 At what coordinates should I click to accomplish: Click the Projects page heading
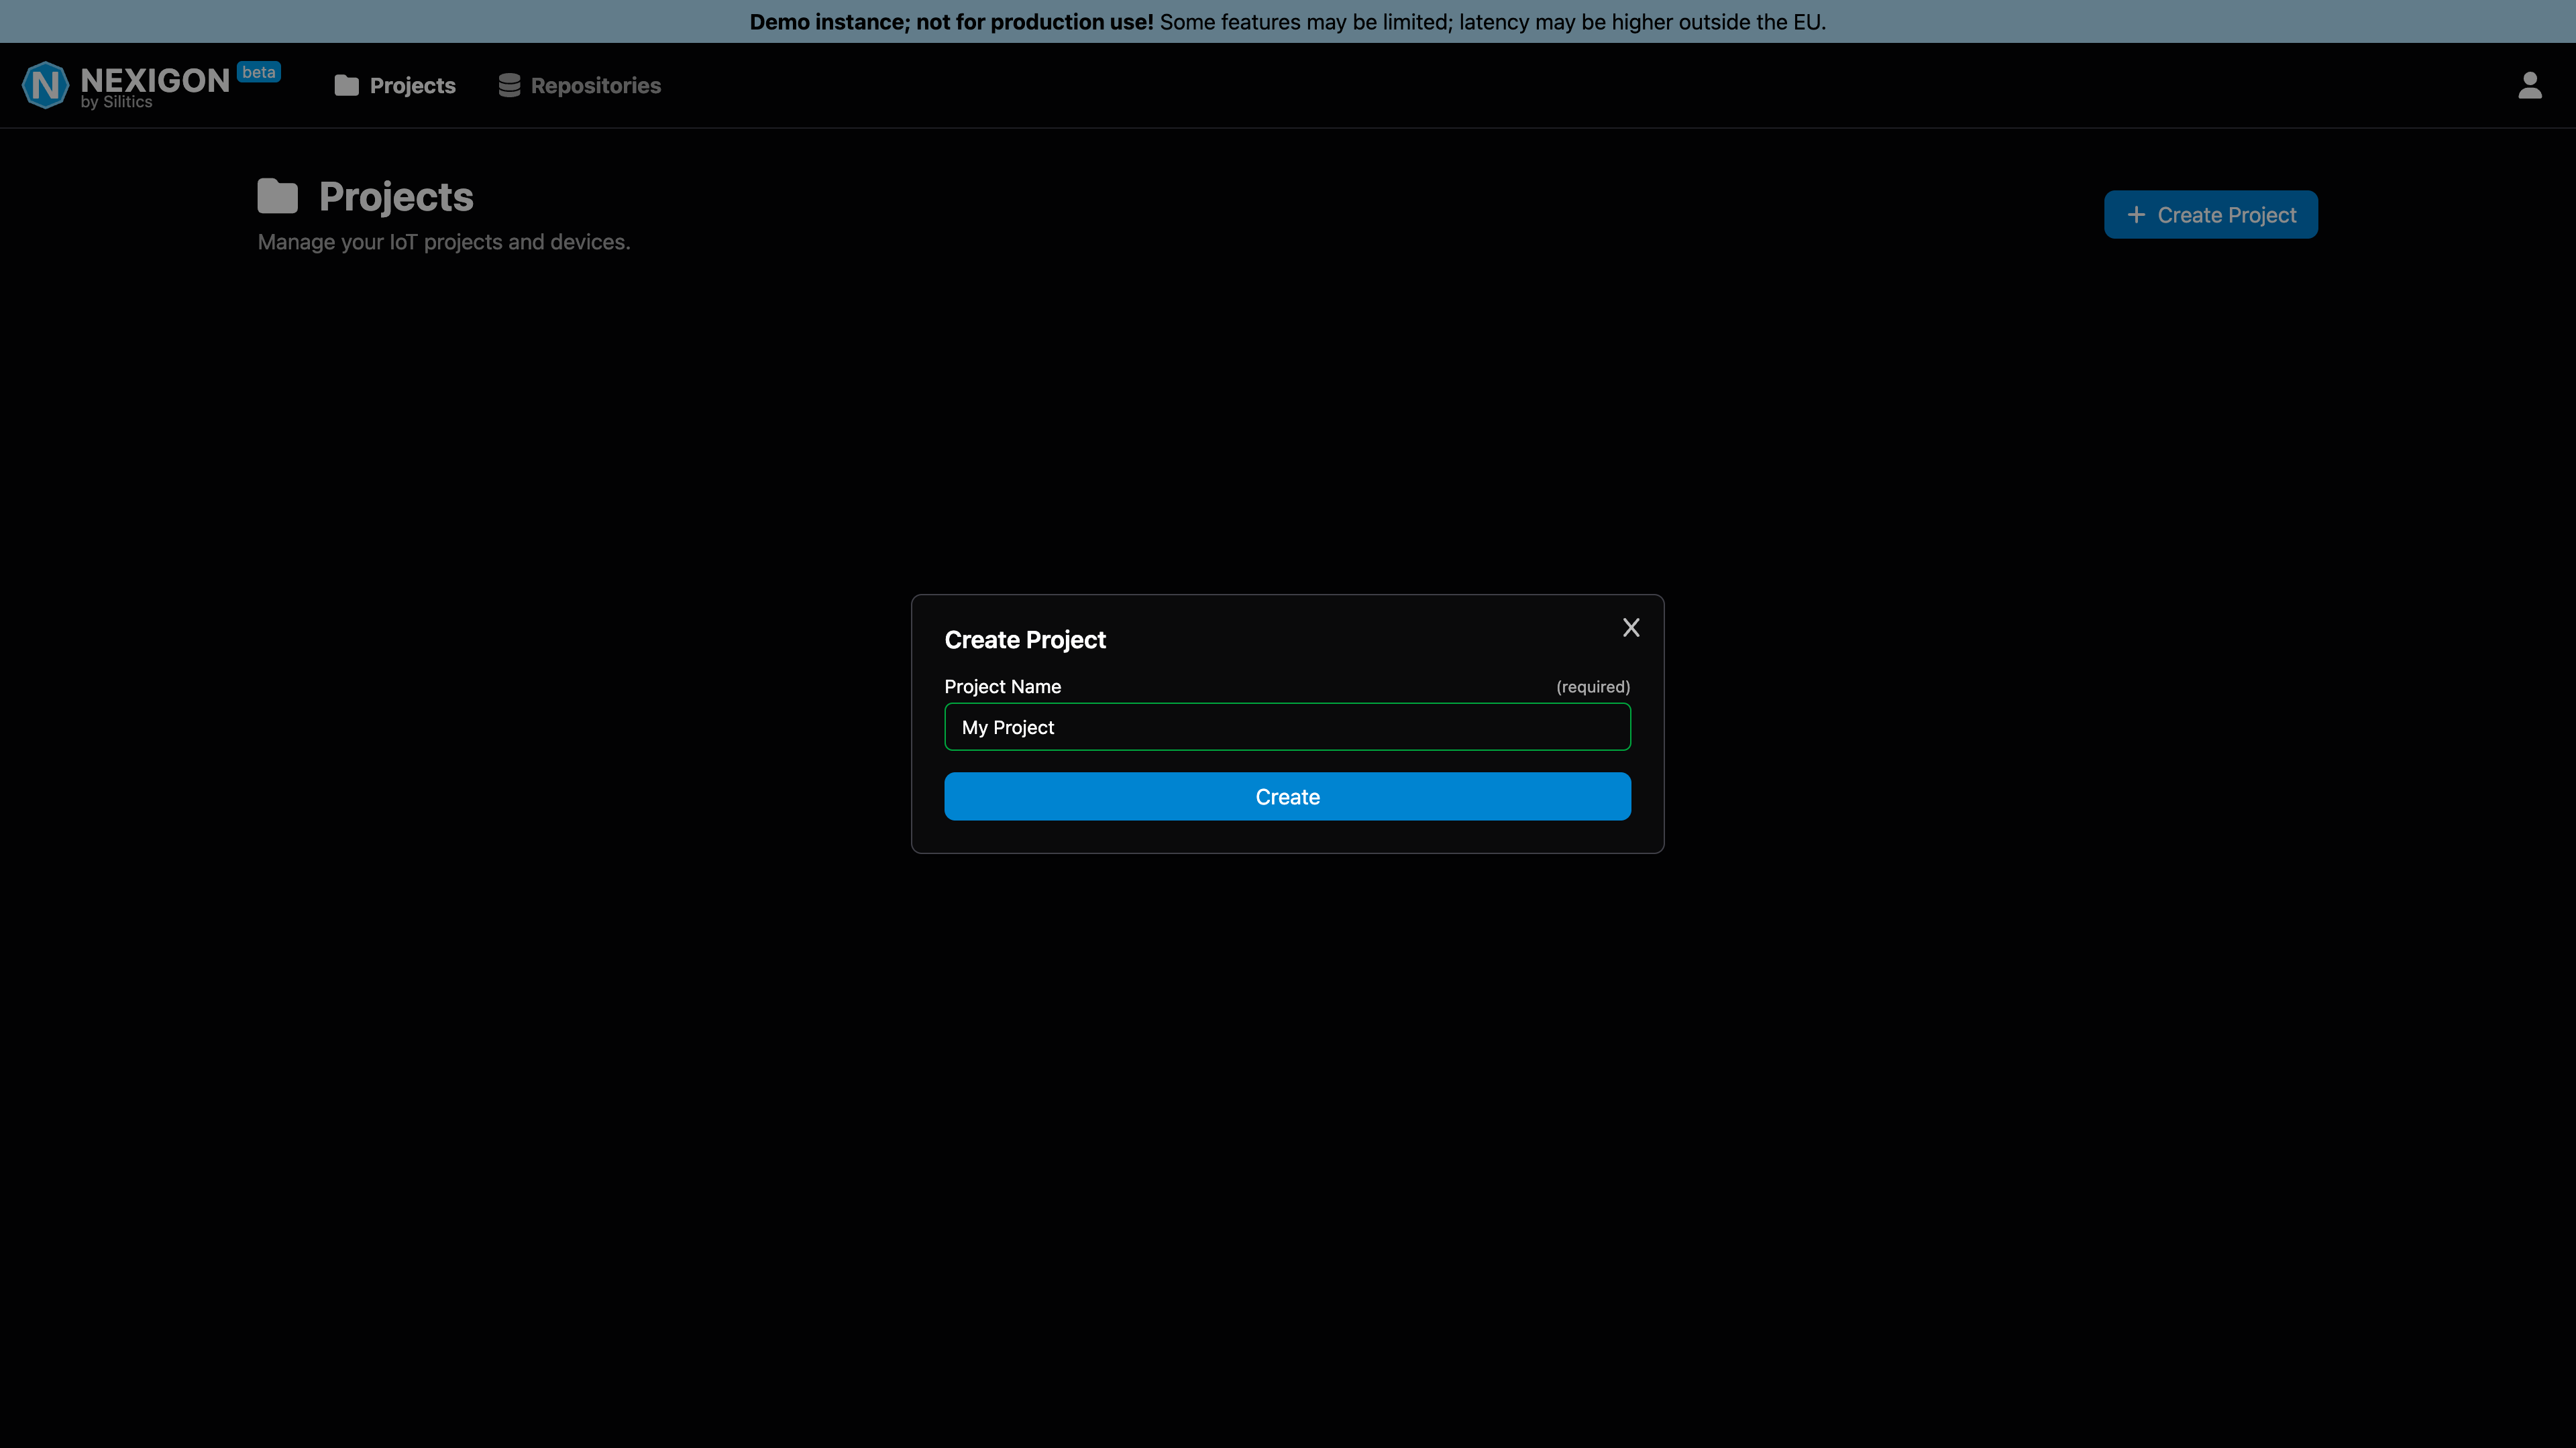click(x=396, y=197)
